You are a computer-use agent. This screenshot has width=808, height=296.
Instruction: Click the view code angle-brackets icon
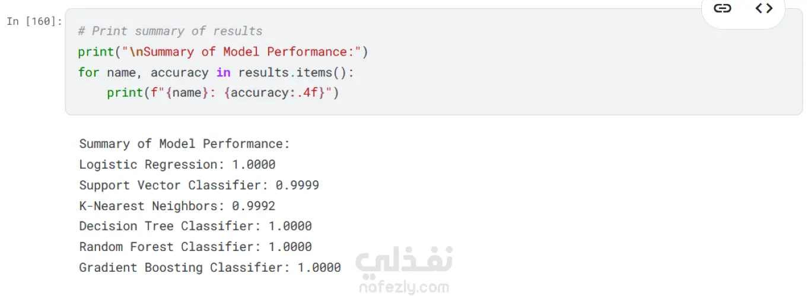tap(764, 8)
